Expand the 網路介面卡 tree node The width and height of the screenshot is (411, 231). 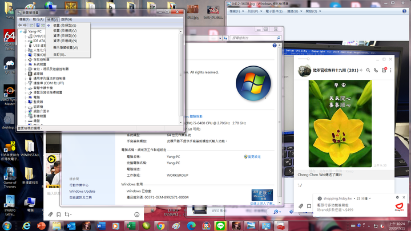pyautogui.click(x=26, y=111)
